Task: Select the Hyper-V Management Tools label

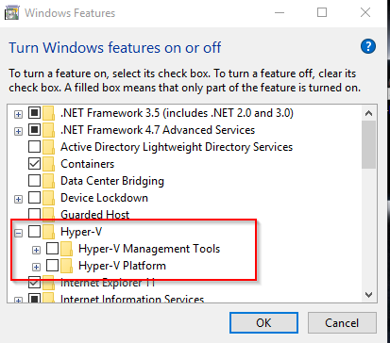Action: tap(149, 249)
